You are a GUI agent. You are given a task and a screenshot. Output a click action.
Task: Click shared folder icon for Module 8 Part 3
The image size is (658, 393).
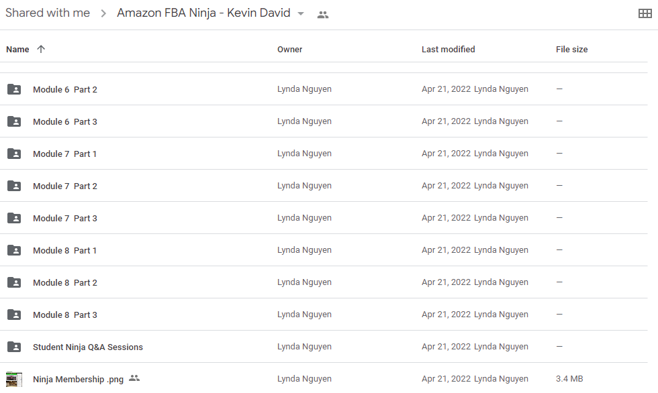coord(14,315)
